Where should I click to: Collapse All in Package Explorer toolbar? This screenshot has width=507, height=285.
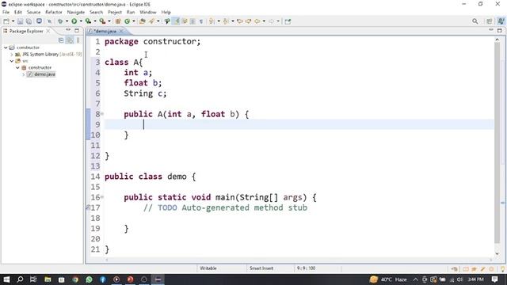(61, 40)
